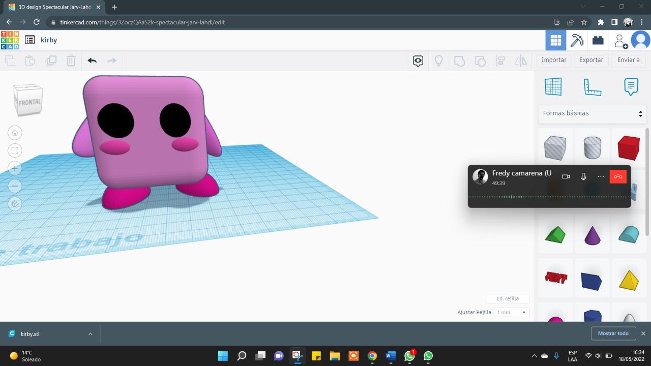Delete selection with the trash icon
The height and width of the screenshot is (366, 651).
71,60
